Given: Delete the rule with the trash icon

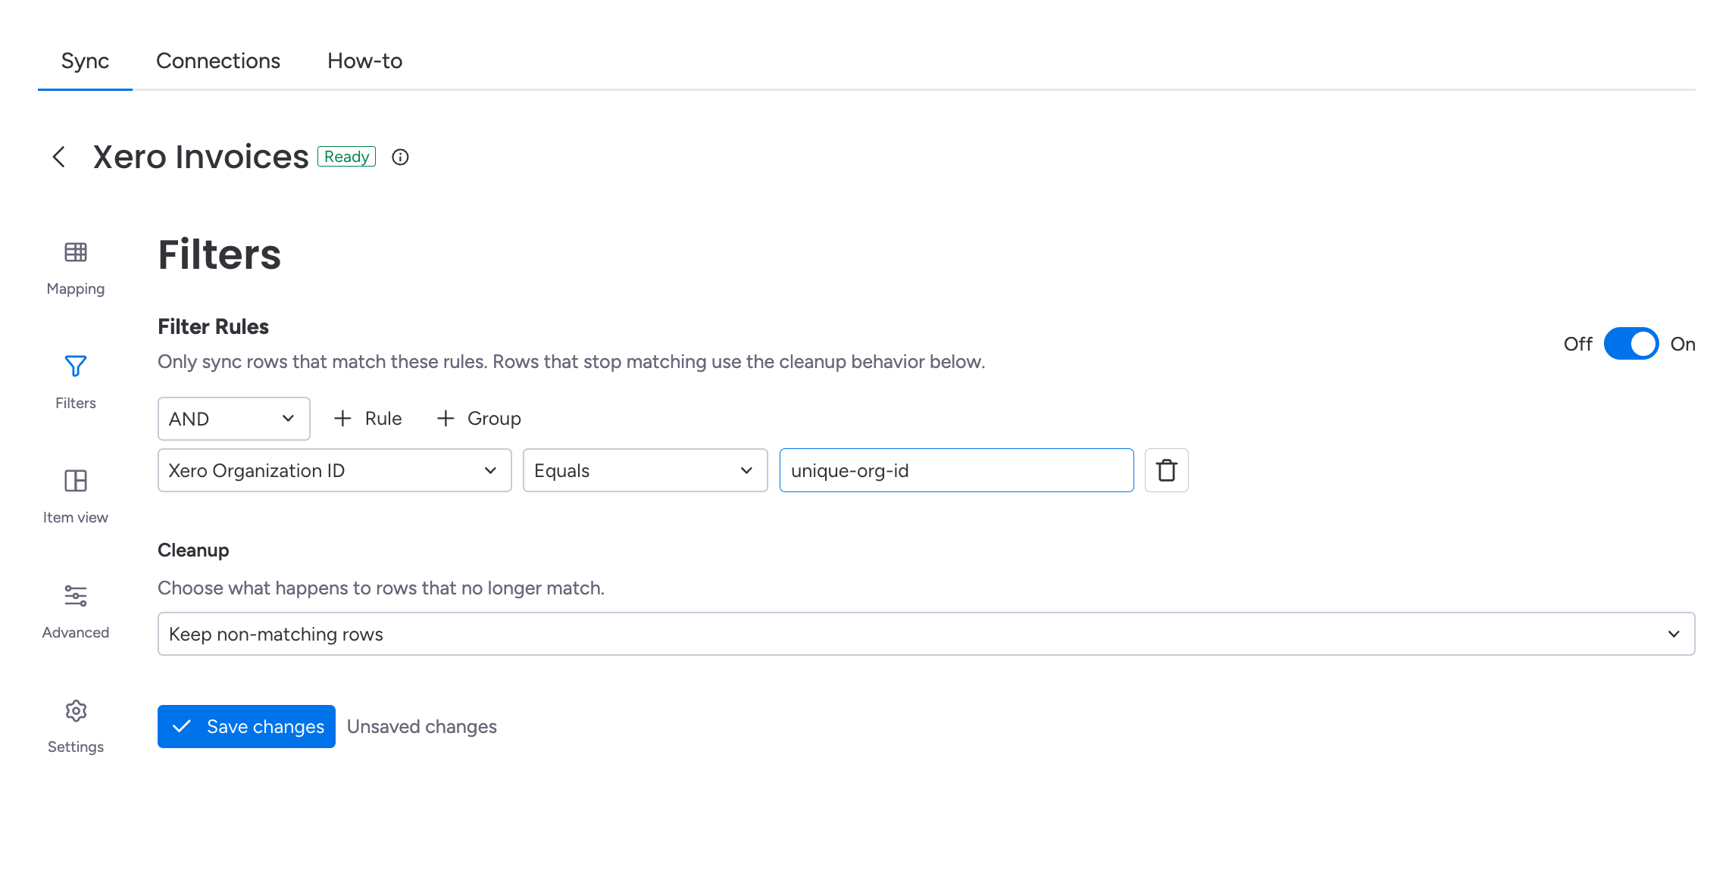Looking at the screenshot, I should tap(1167, 470).
